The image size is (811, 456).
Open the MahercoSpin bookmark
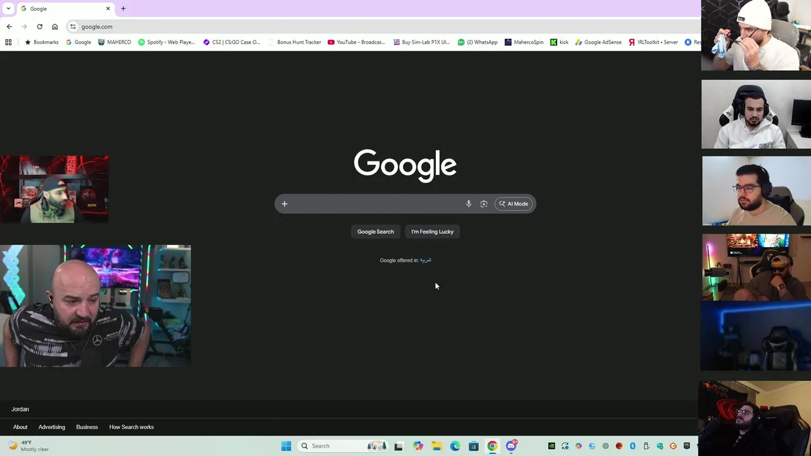click(524, 42)
